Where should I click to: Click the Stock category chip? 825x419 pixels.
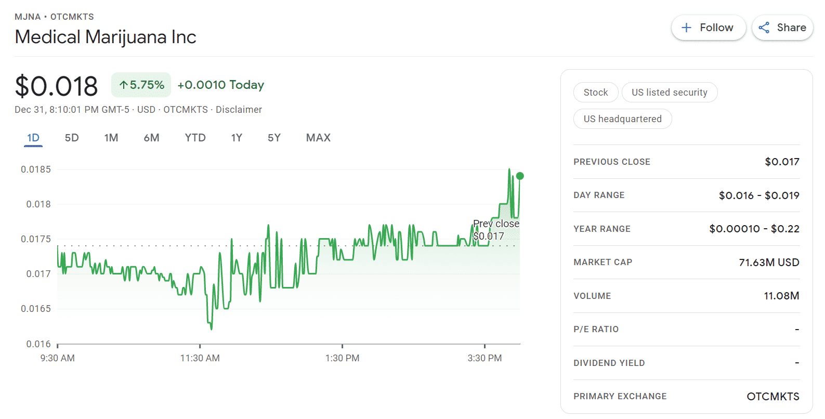click(596, 93)
